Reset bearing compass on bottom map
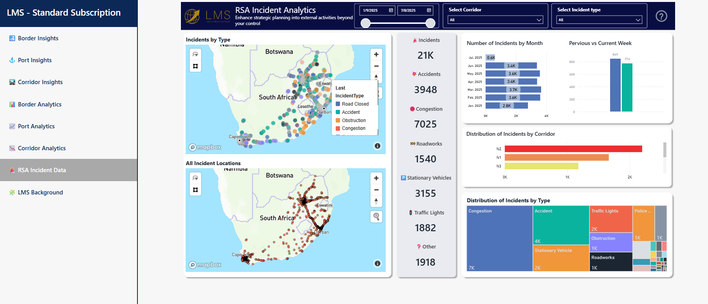Image resolution: width=708 pixels, height=304 pixels. [x=376, y=201]
